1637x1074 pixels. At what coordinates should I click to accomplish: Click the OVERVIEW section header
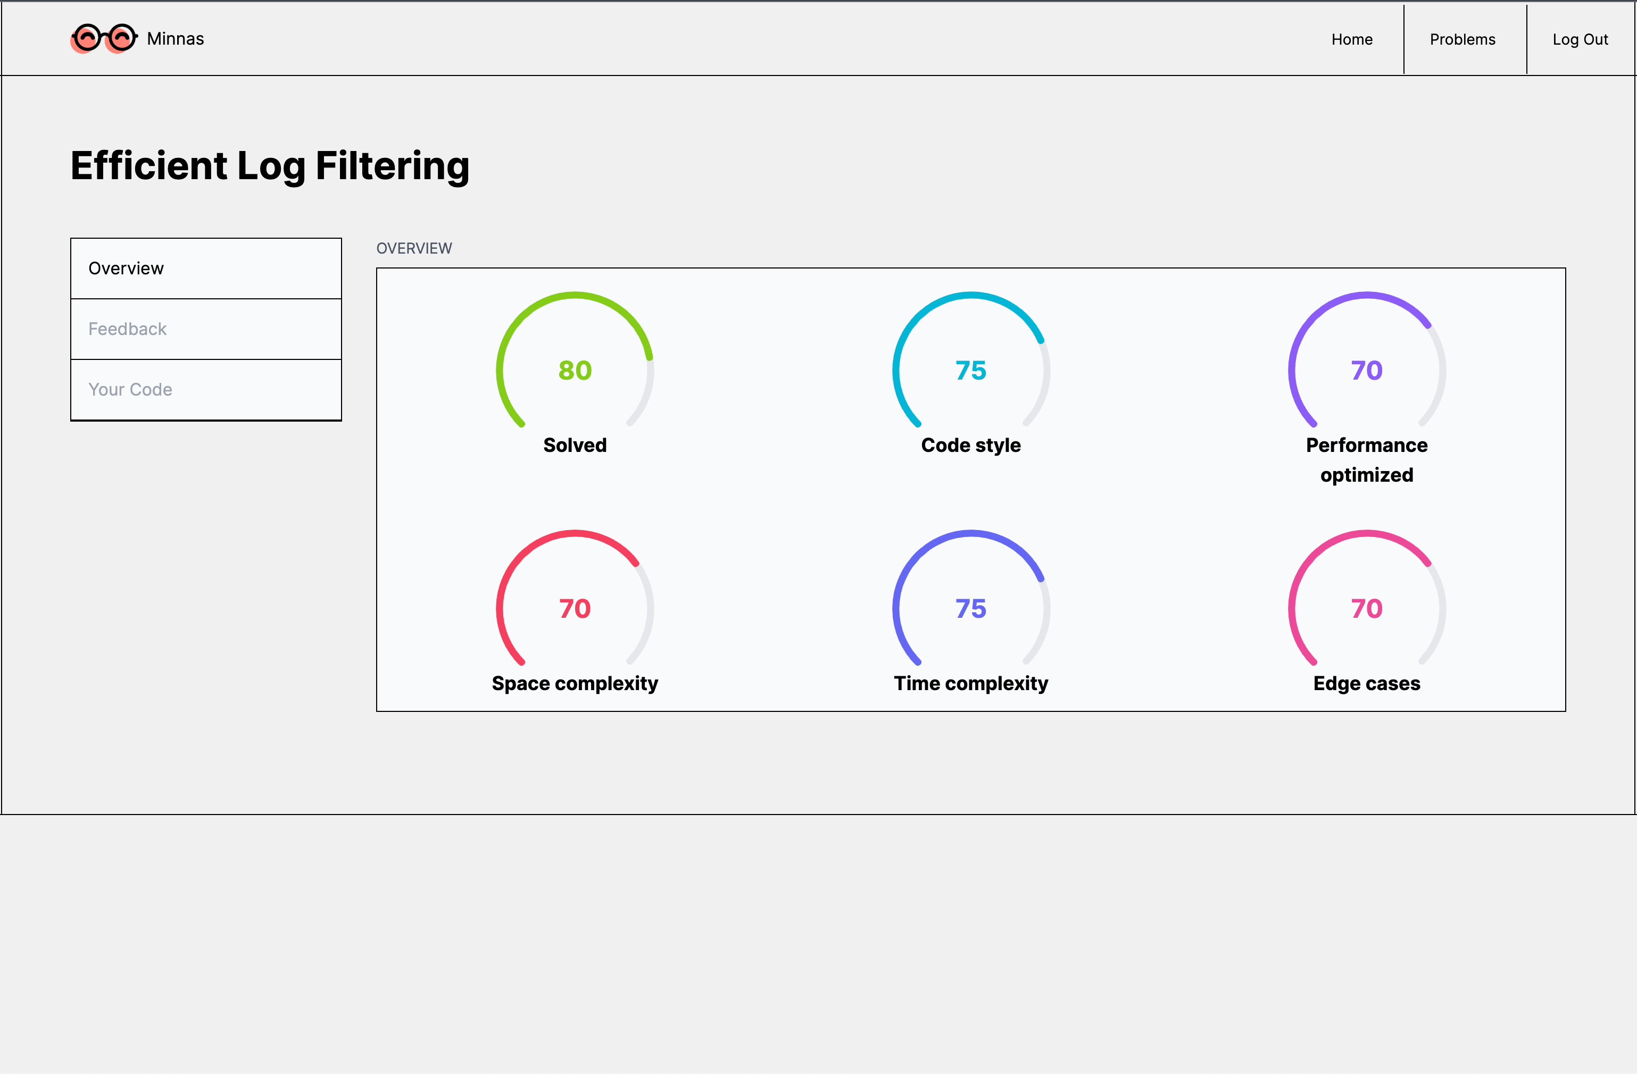414,248
